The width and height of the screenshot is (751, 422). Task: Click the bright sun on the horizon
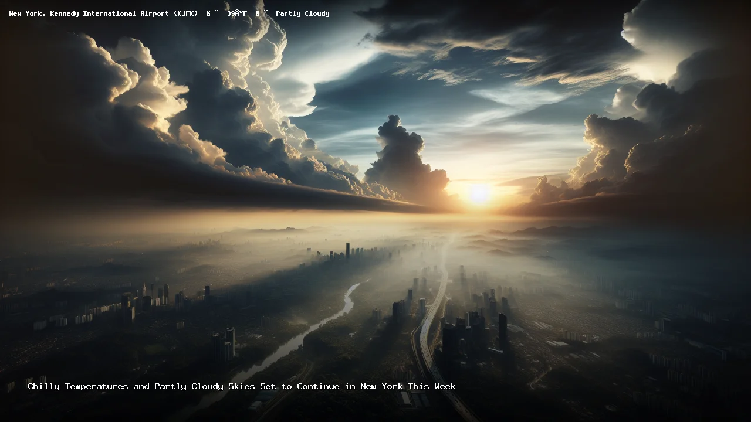[x=479, y=194]
